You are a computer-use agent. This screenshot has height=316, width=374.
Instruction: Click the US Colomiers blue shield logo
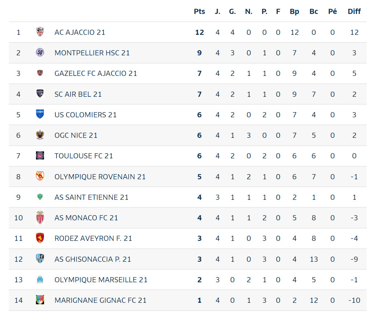tap(40, 114)
